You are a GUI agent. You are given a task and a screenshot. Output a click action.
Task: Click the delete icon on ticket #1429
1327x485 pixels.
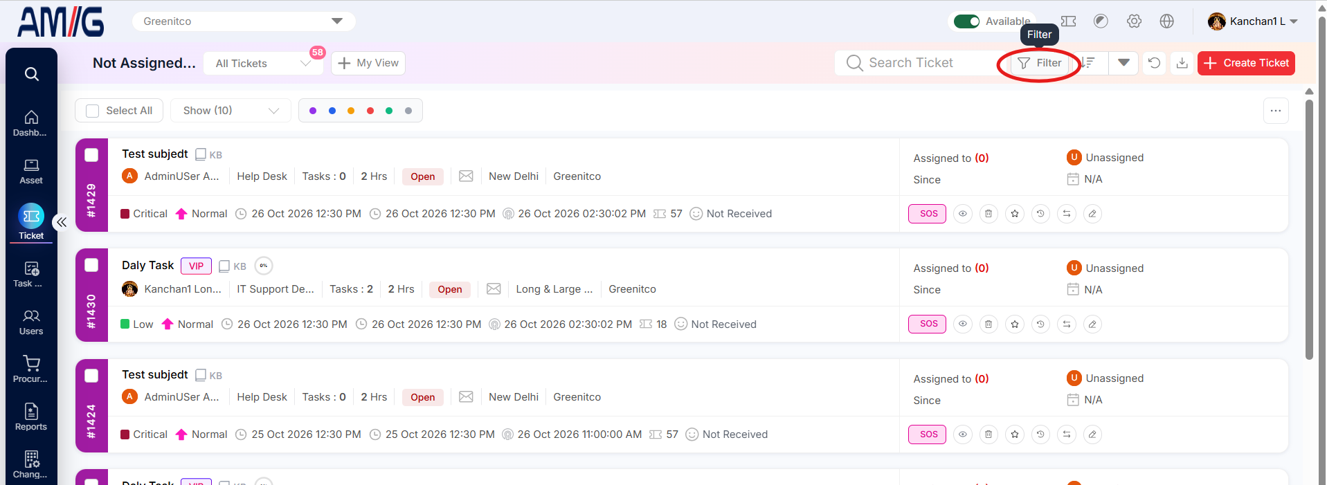(x=989, y=214)
